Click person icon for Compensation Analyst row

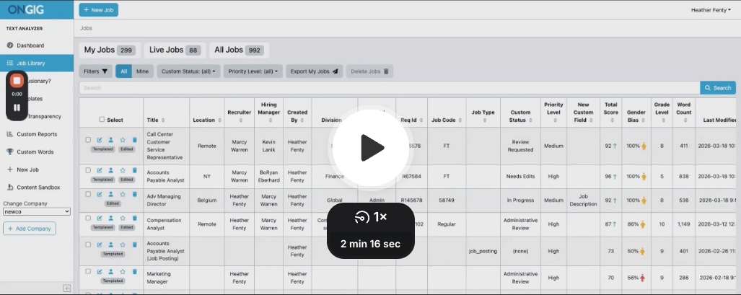click(x=111, y=219)
